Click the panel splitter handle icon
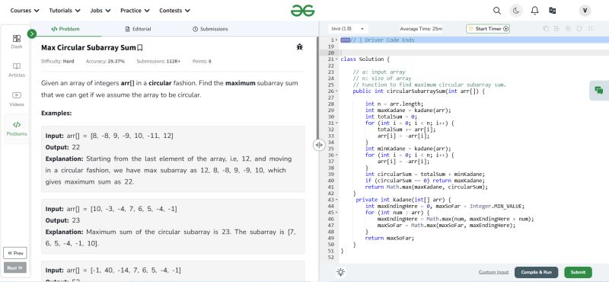Screen dimensions: 609x282 click(x=319, y=145)
